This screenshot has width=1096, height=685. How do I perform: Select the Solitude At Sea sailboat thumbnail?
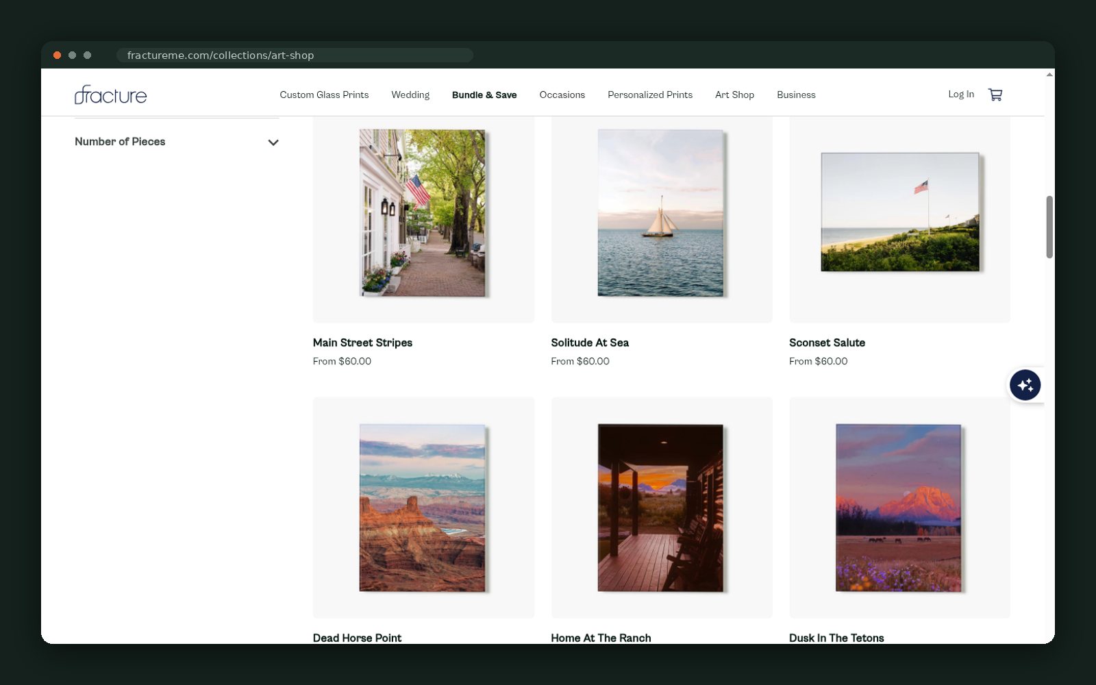coord(660,213)
